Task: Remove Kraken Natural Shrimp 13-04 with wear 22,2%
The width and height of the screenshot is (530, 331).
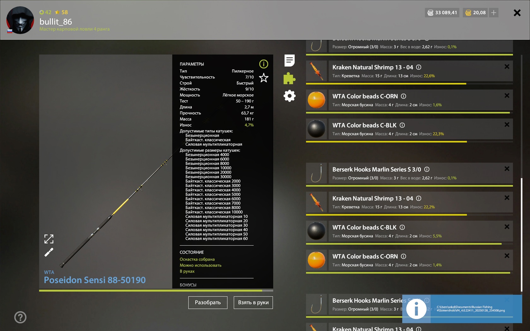Action: pyautogui.click(x=507, y=198)
